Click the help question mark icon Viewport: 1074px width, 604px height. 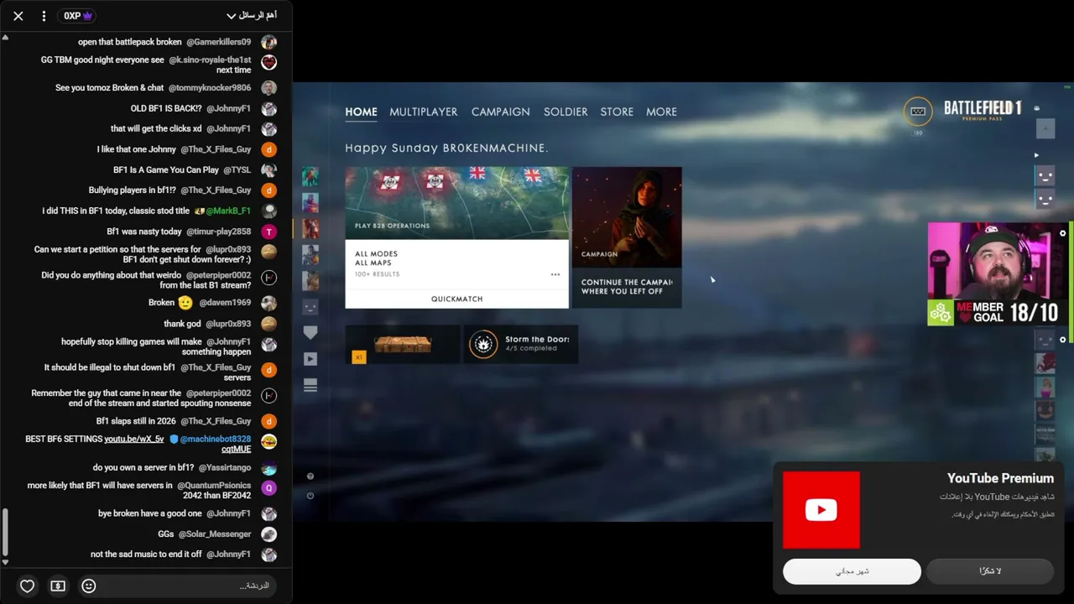click(310, 476)
